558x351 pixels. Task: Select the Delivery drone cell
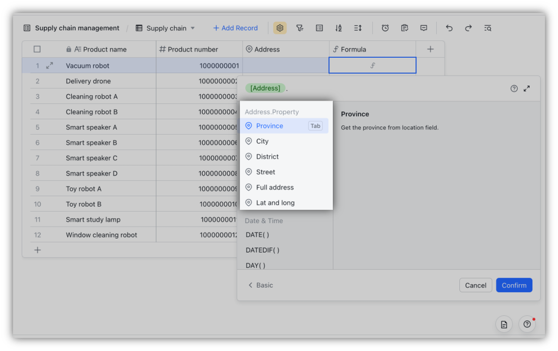point(88,81)
